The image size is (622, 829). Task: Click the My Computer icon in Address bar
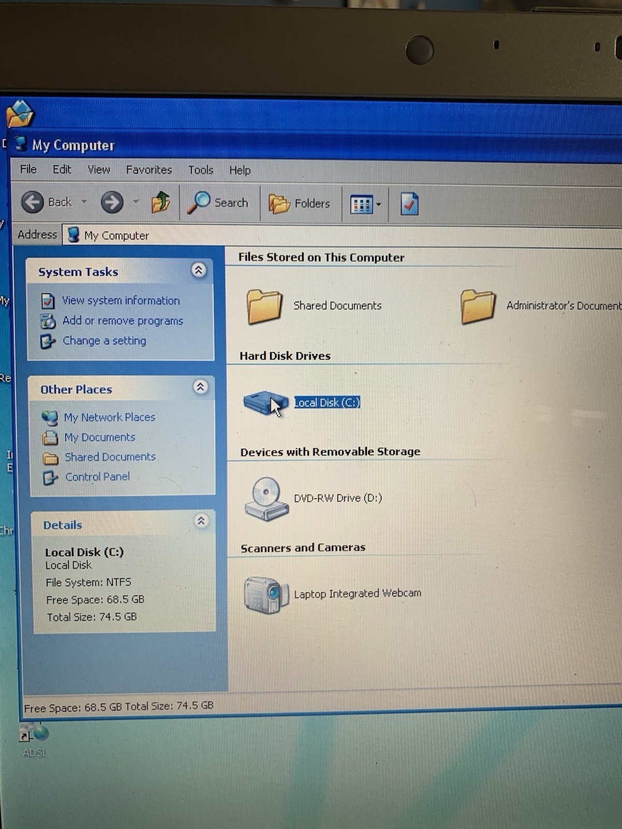point(74,235)
